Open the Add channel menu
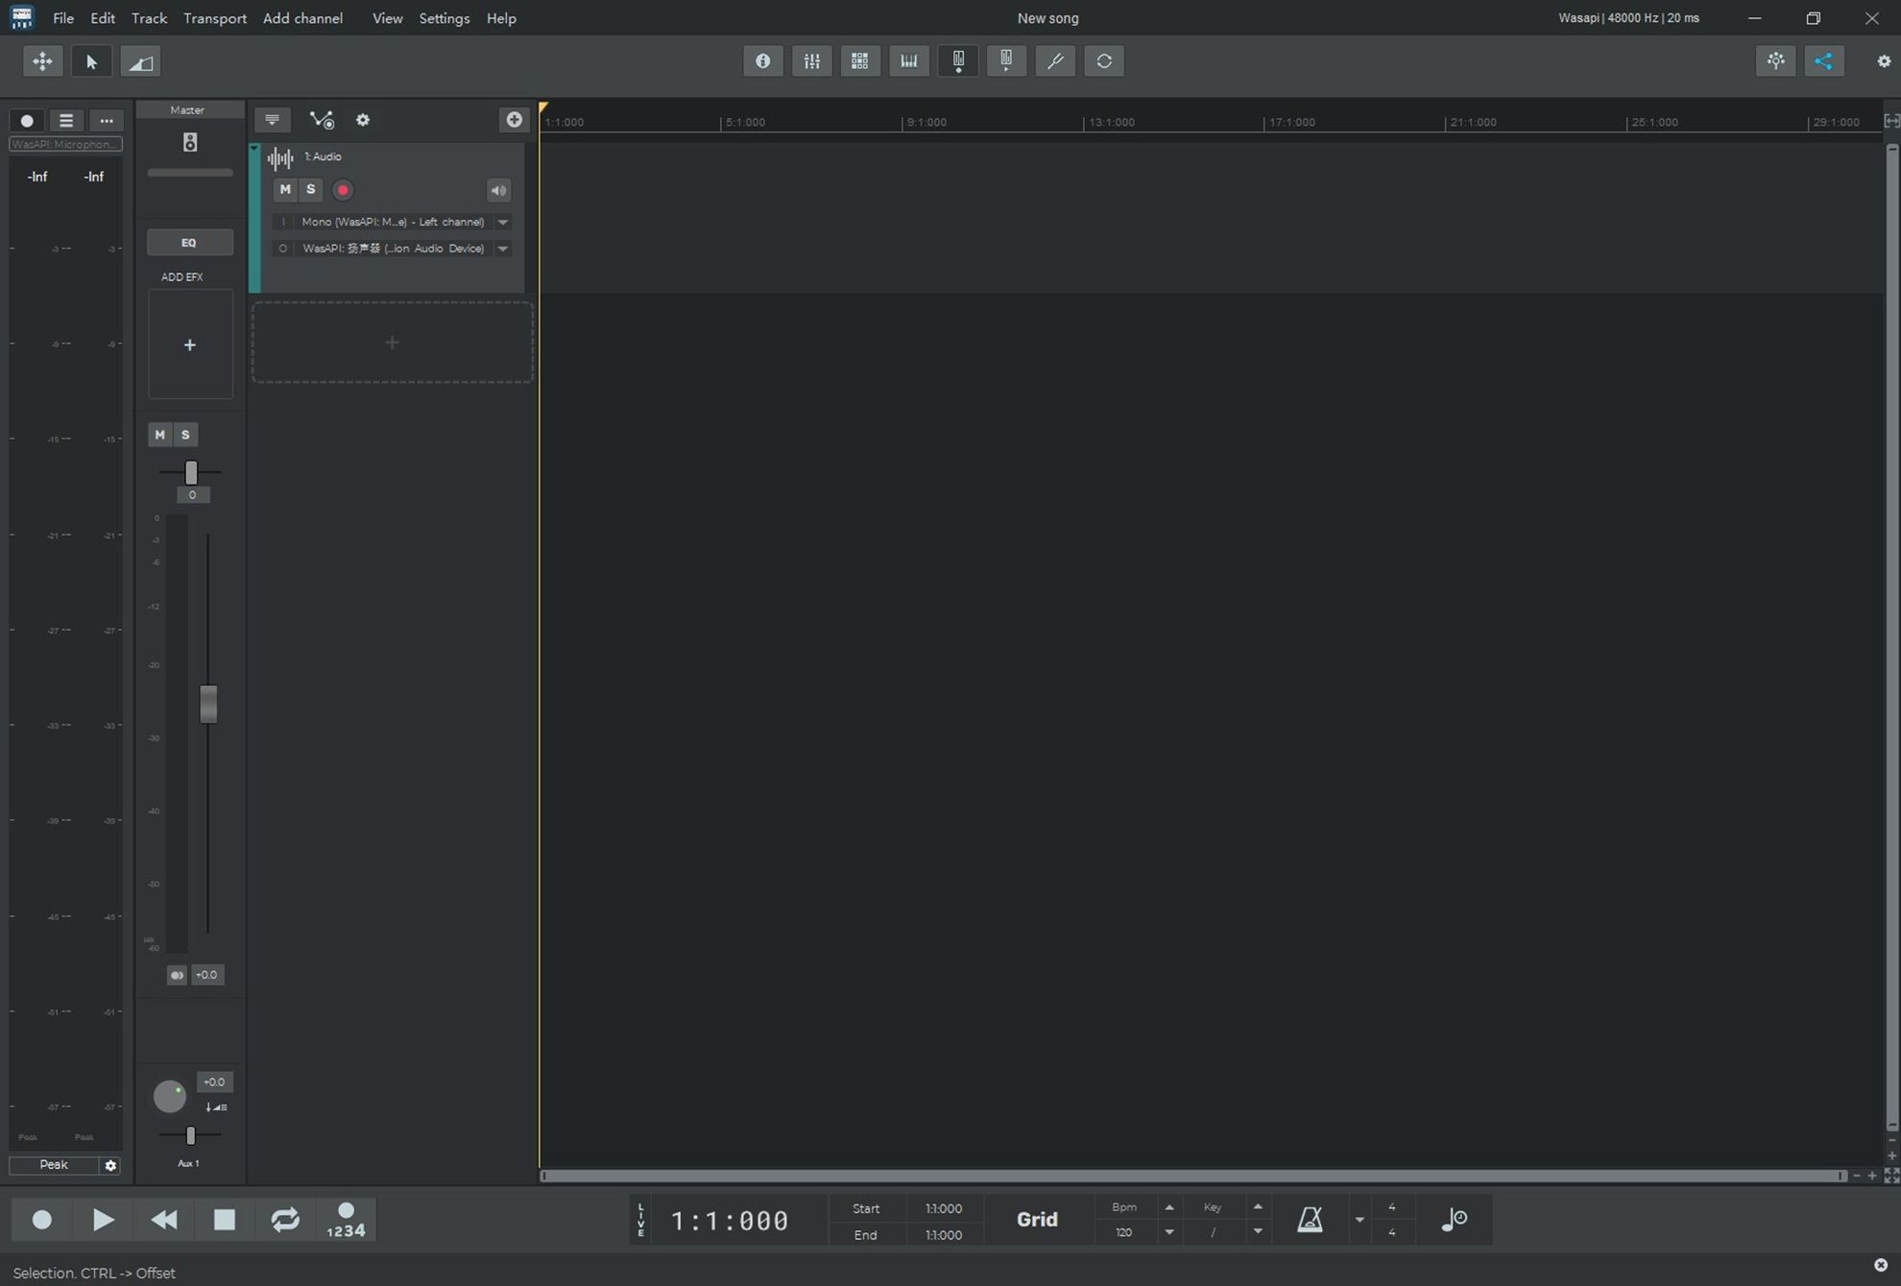Screen dimensions: 1901x1286 [x=302, y=18]
